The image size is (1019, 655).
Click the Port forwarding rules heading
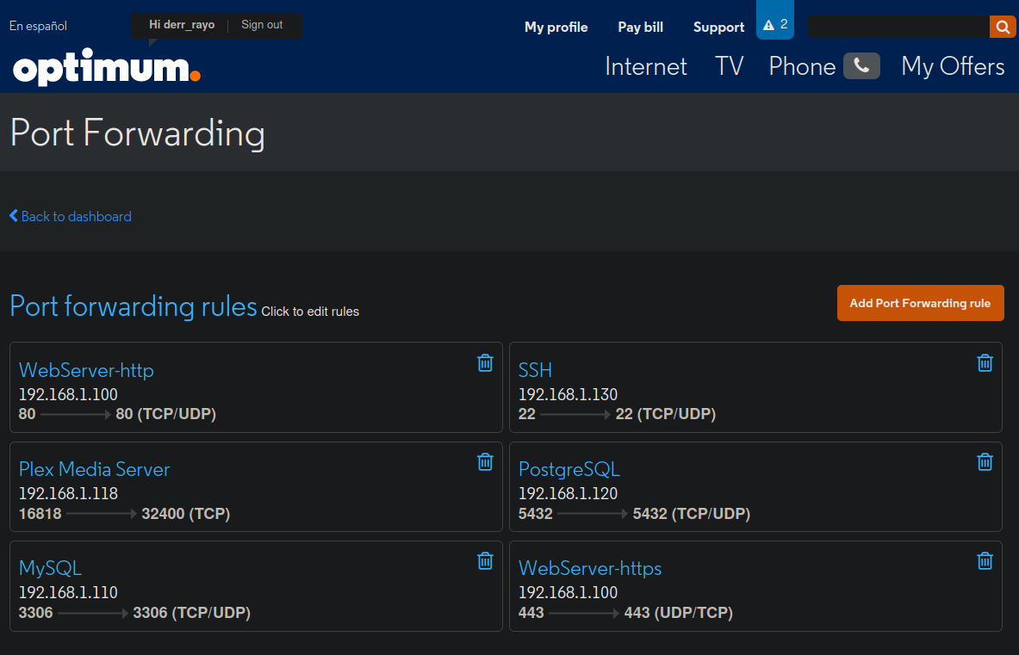134,306
